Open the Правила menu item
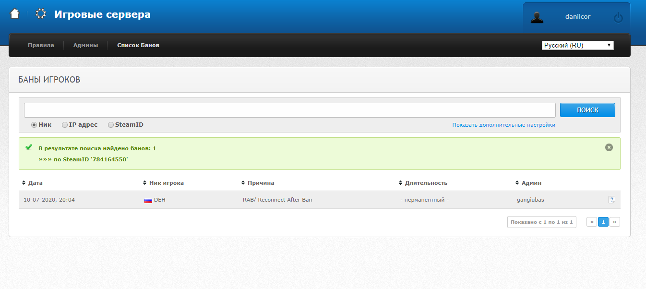 41,45
